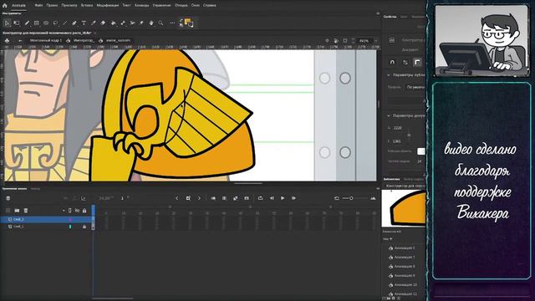Select the Eyedropper tool

coord(93,23)
